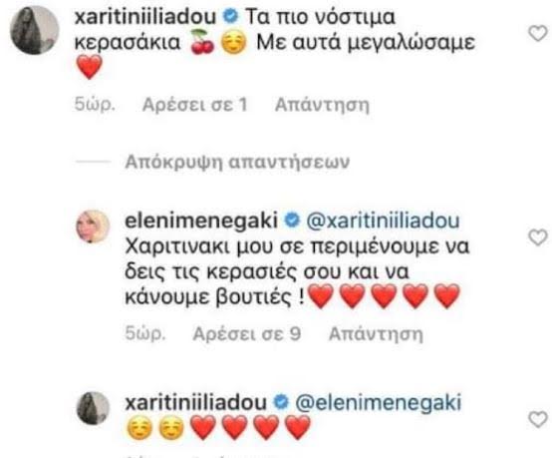Open elenimenegaki's profile avatar
Screen dimensions: 552x458
coord(93,227)
